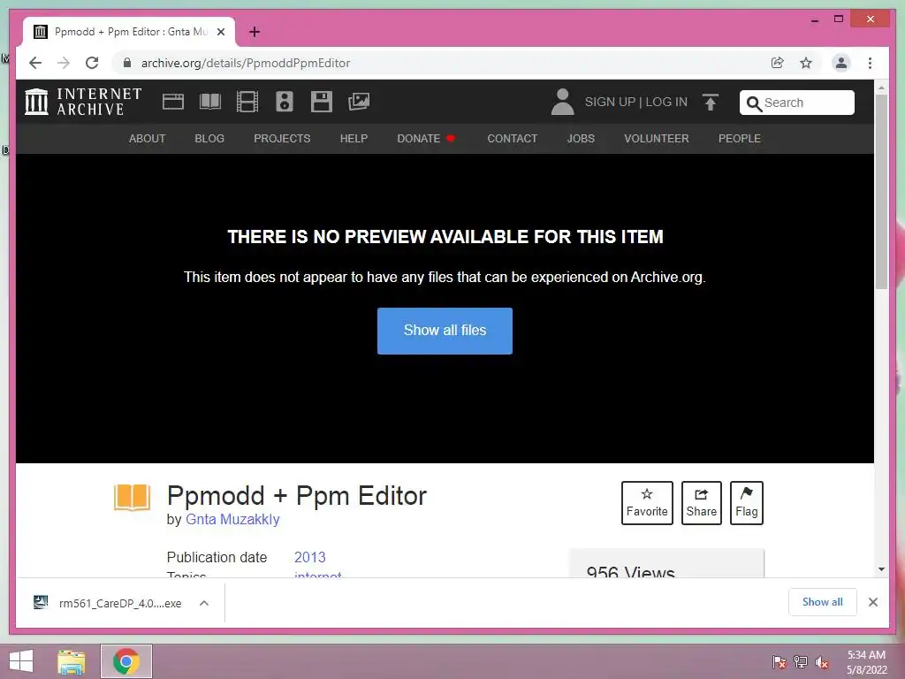Bookmark page with the star icon
Image resolution: width=905 pixels, height=679 pixels.
pyautogui.click(x=806, y=63)
